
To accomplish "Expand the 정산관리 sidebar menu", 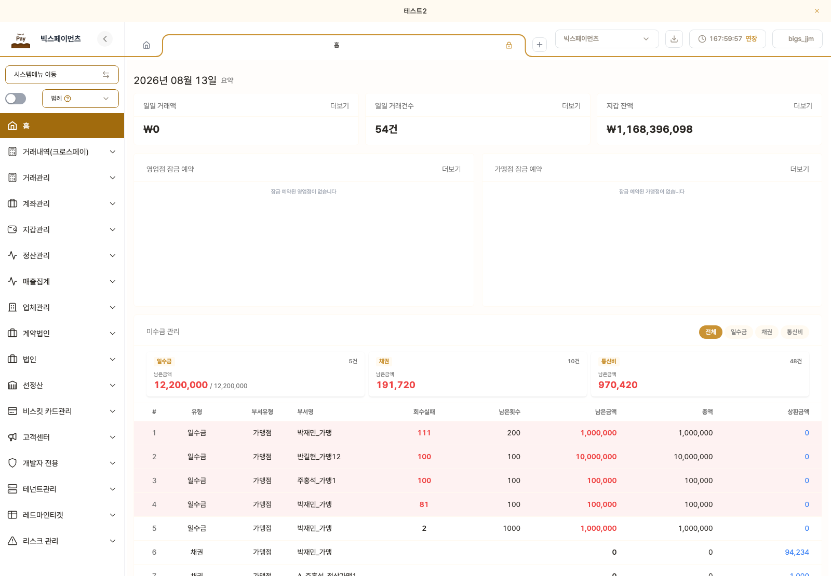I will pyautogui.click(x=62, y=255).
